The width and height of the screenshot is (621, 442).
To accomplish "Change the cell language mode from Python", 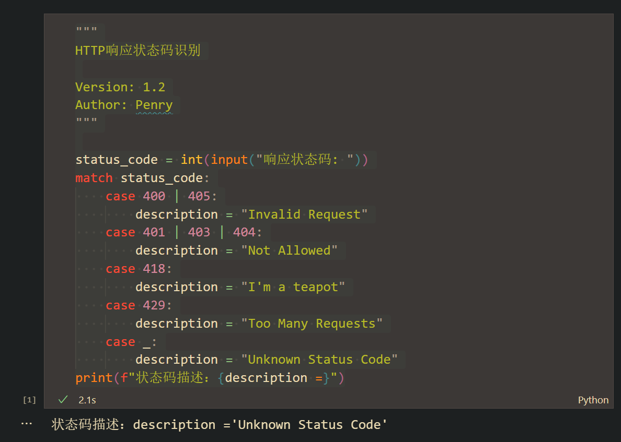I will 593,400.
